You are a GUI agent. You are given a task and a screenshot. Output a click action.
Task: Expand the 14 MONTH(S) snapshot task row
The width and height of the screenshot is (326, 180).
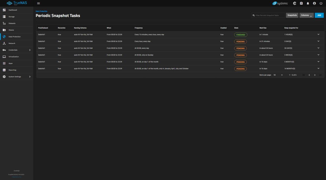click(318, 68)
